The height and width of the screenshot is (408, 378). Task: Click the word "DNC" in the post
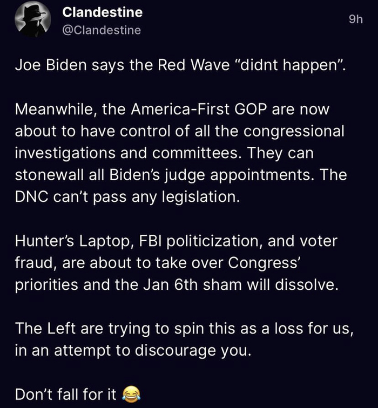click(x=31, y=197)
